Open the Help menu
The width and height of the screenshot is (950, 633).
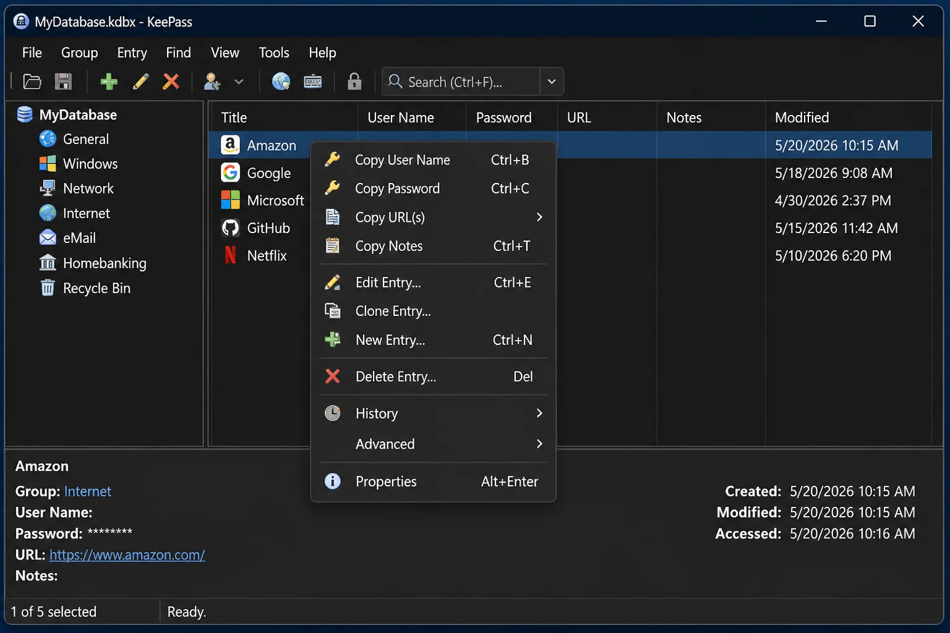point(322,53)
